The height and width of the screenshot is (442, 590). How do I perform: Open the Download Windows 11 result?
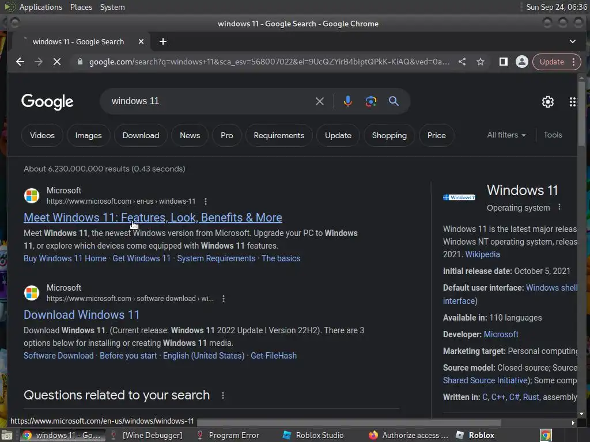click(x=82, y=315)
